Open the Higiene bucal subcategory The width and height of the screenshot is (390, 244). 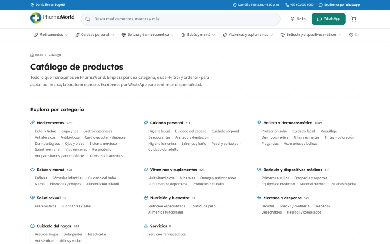159,131
